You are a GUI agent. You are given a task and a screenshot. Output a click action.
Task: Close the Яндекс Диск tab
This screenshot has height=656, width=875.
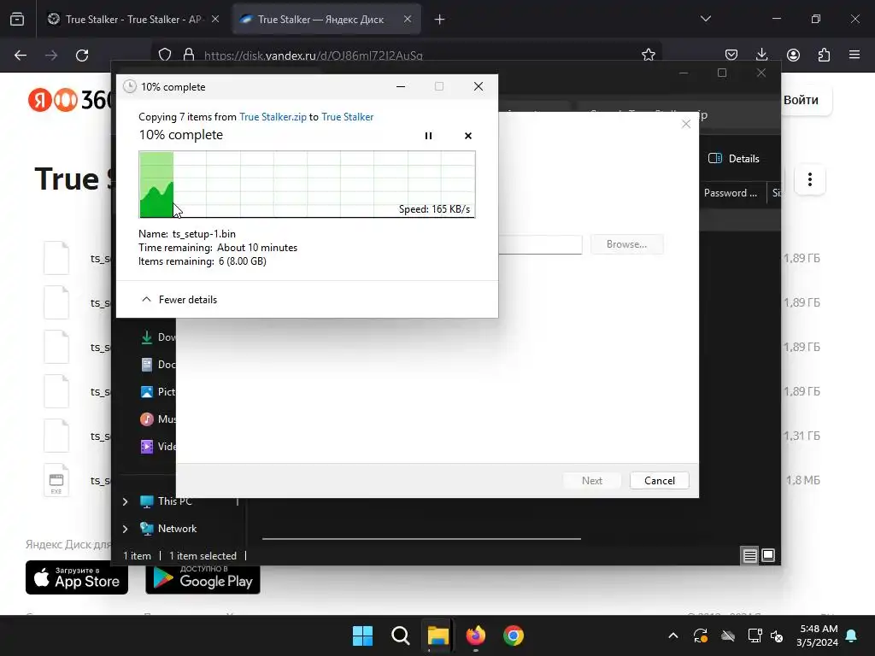click(x=408, y=20)
